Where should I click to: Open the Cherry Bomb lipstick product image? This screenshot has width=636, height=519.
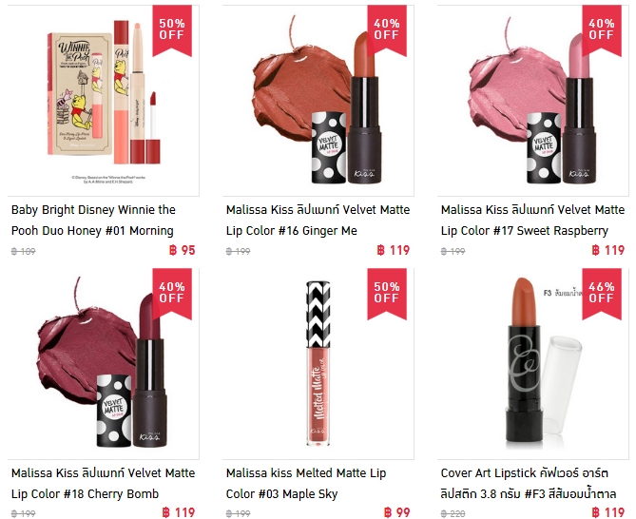(x=104, y=364)
